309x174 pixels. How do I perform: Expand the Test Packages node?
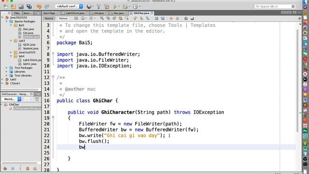[x=6, y=68]
